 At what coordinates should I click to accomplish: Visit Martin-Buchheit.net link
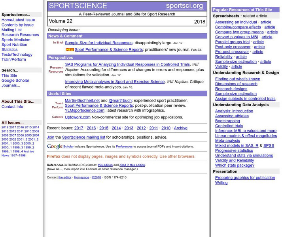point(82,101)
